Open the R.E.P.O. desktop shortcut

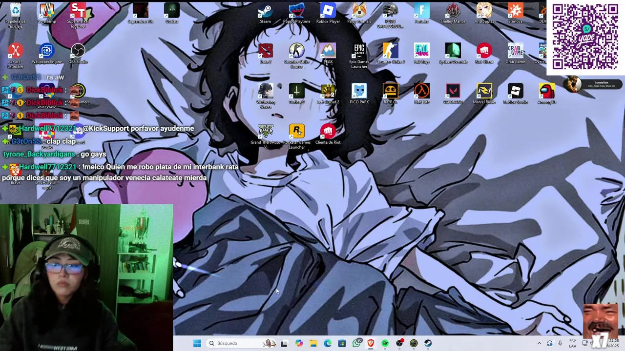(390, 94)
